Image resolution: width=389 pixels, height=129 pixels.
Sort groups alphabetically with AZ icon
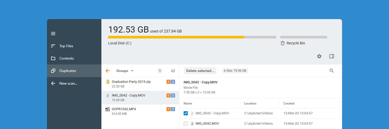click(x=173, y=71)
